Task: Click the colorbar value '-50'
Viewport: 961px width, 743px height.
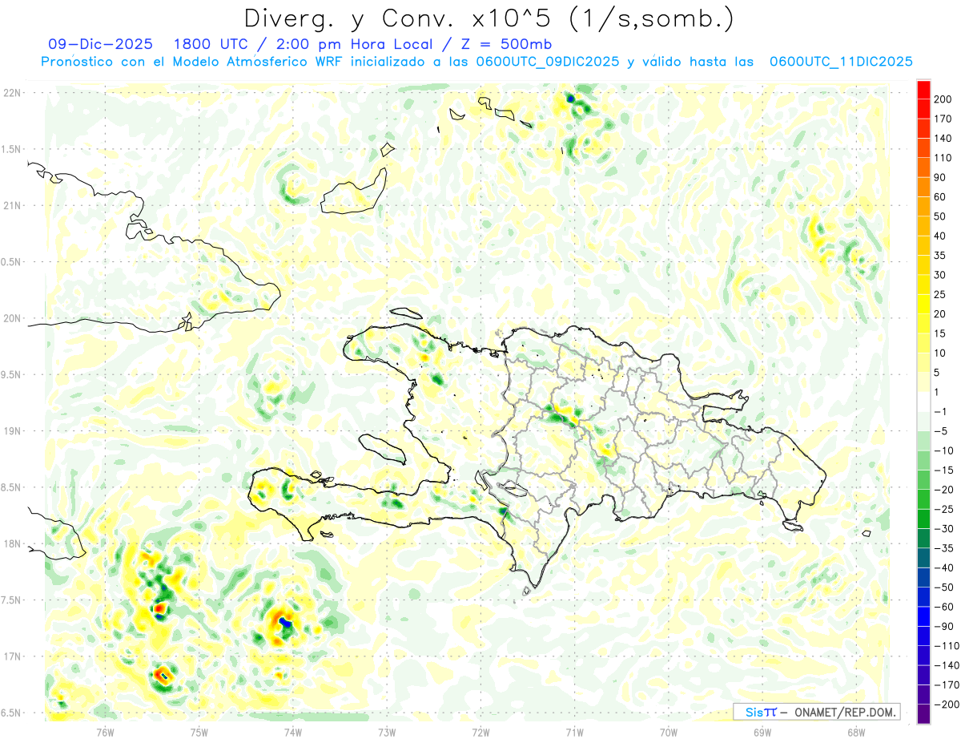Action: [x=944, y=588]
